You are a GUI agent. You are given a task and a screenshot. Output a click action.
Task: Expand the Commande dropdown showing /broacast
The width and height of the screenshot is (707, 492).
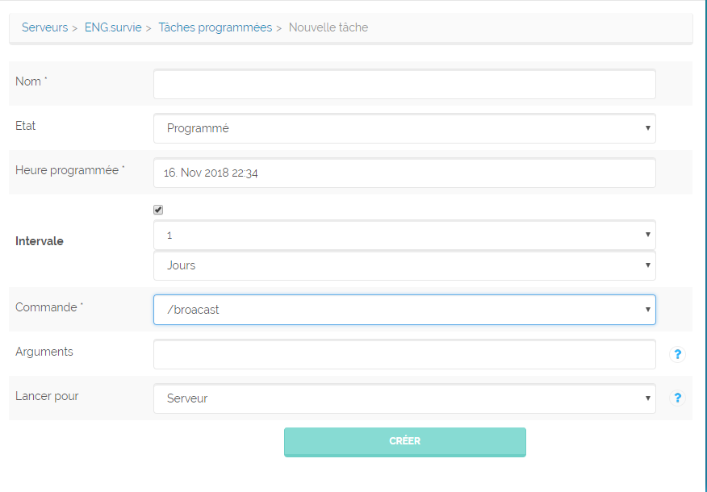click(x=404, y=310)
